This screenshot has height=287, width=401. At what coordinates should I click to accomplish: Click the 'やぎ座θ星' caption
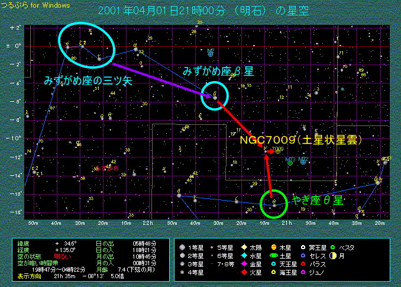318,200
